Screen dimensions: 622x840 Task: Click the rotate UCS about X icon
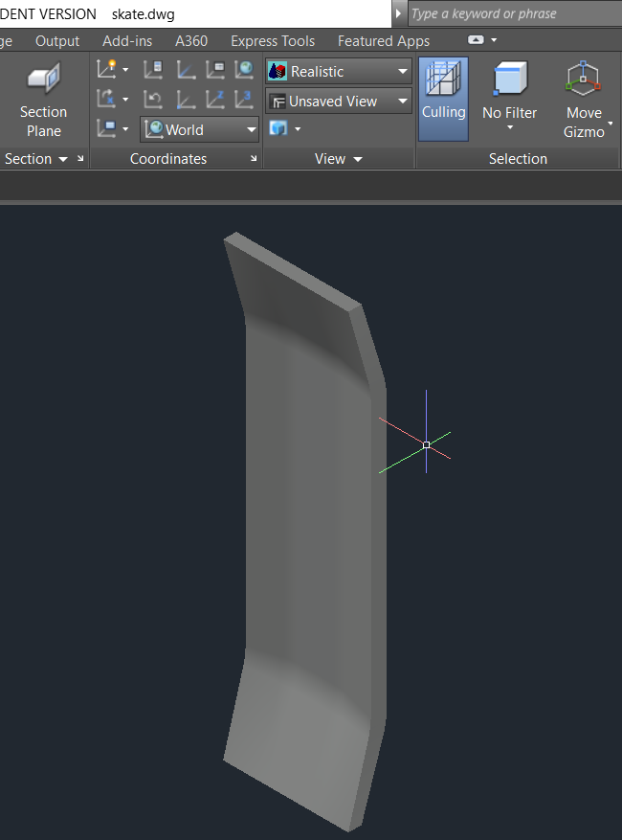[x=106, y=99]
